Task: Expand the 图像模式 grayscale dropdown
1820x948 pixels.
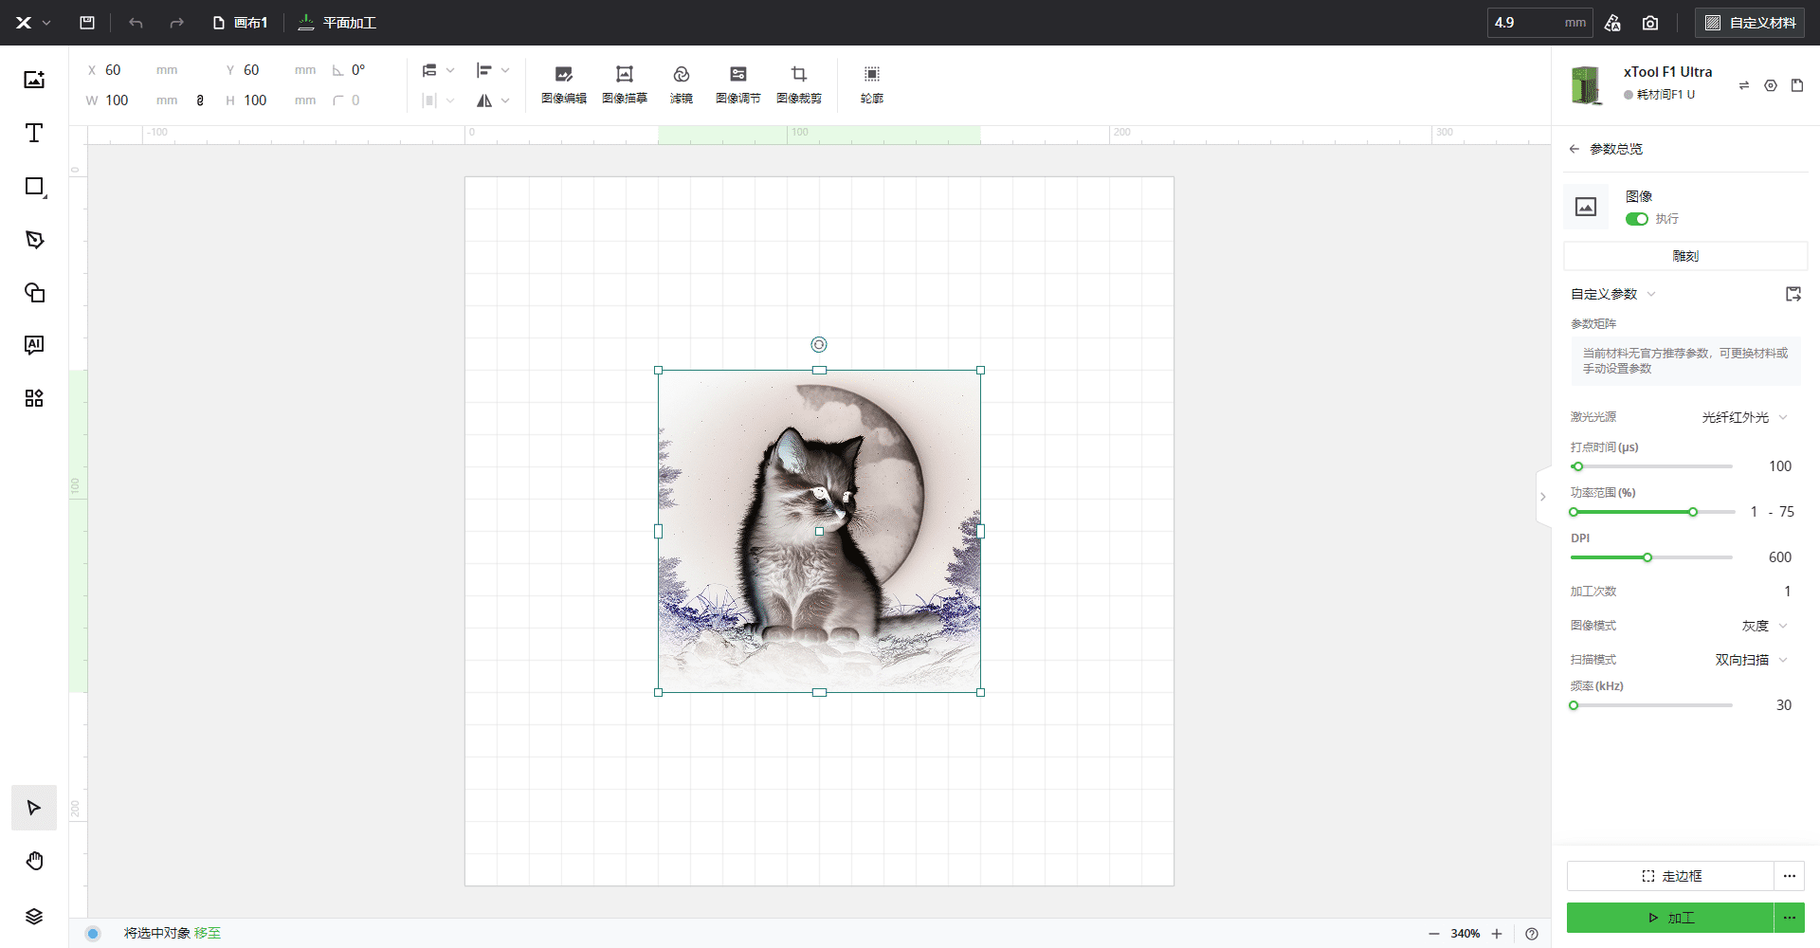Action: click(x=1764, y=626)
